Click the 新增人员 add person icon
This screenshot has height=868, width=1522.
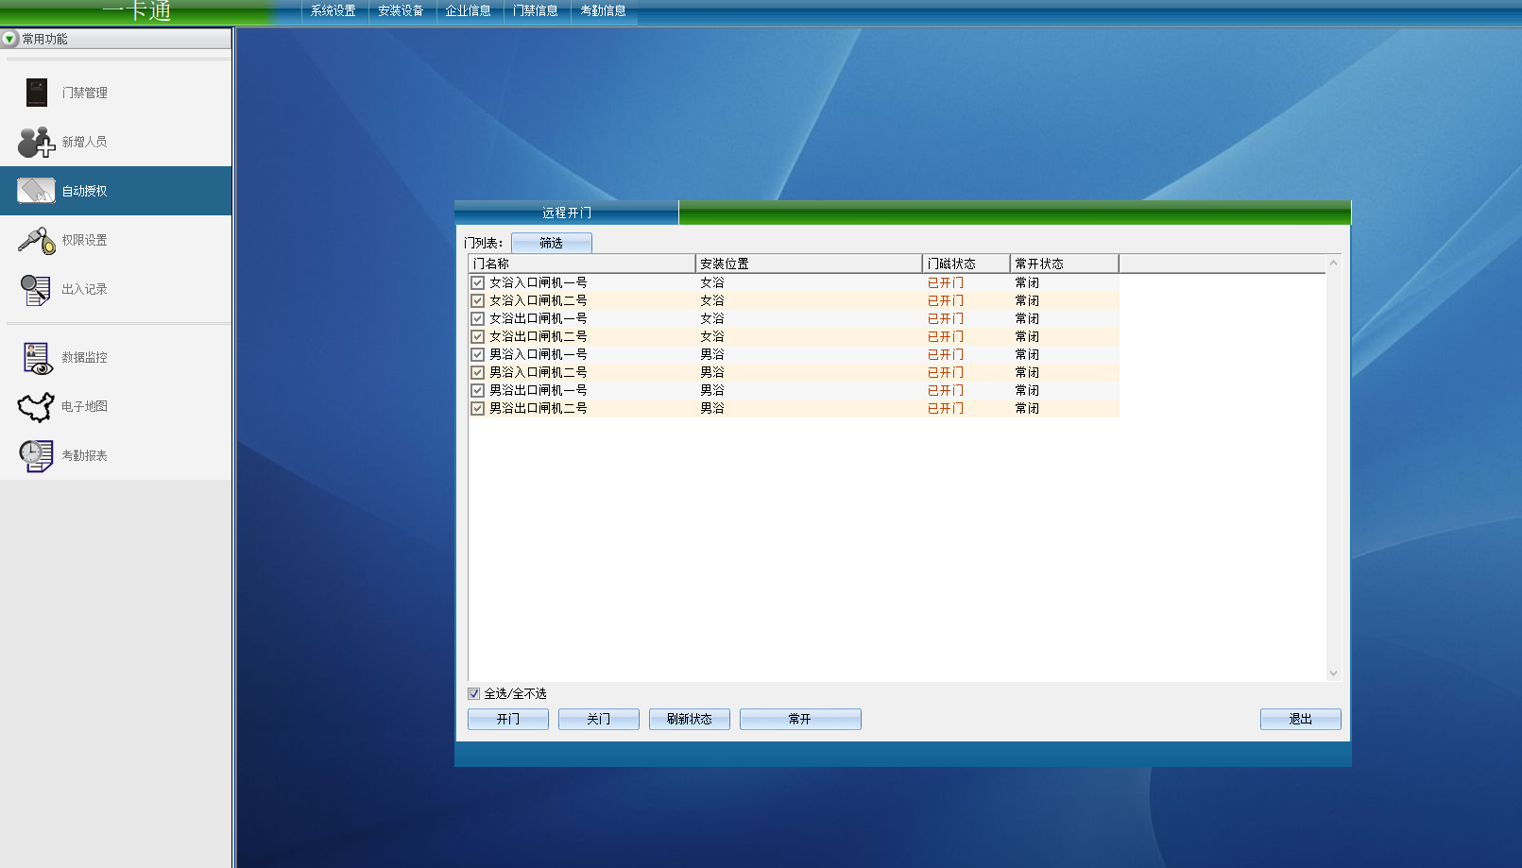[x=36, y=142]
